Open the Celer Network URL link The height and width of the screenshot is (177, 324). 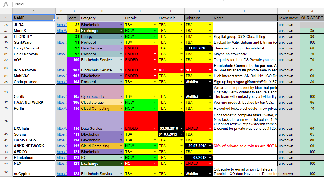pos(61,54)
